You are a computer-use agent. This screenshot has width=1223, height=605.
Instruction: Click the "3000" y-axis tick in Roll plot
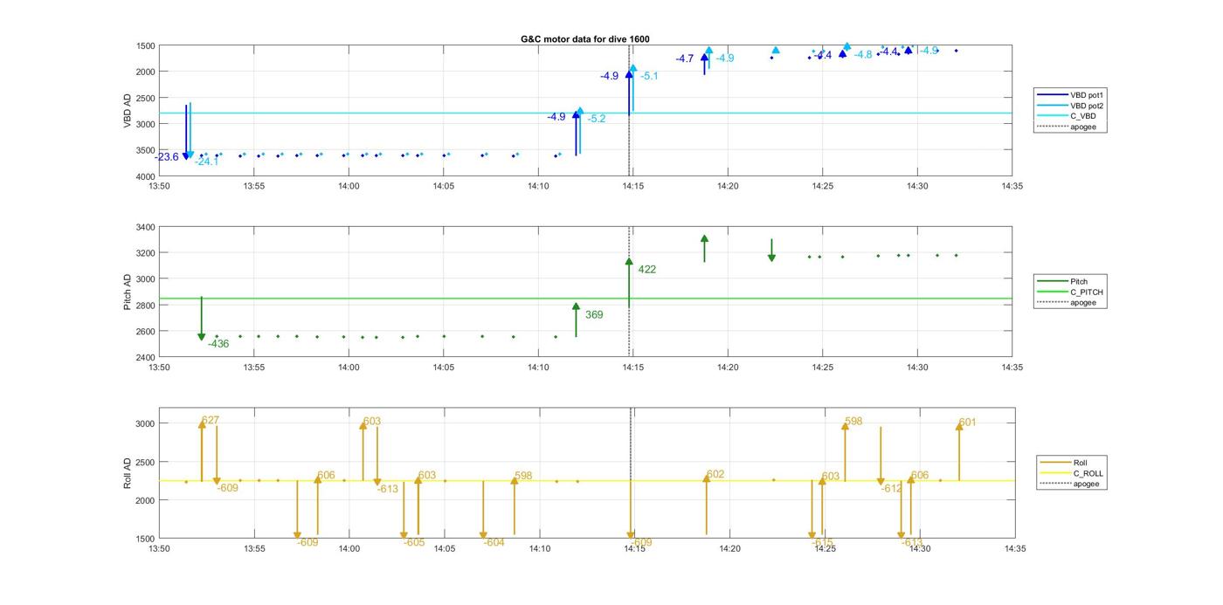click(x=145, y=424)
